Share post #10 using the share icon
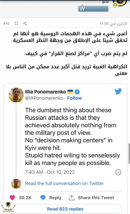 click(25, 23)
